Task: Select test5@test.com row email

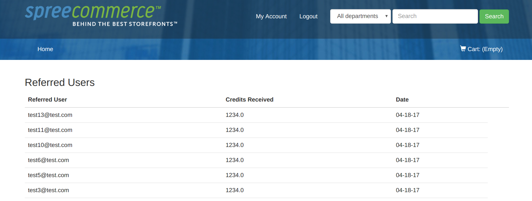Action: click(48, 175)
